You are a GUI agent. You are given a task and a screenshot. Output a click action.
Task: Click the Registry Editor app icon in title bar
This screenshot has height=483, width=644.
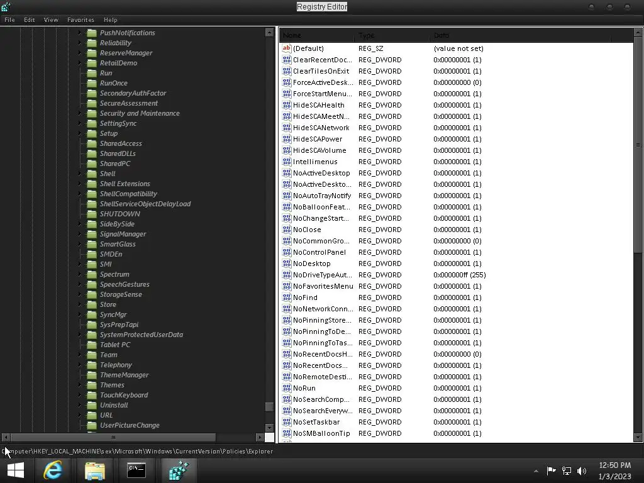(x=6, y=6)
